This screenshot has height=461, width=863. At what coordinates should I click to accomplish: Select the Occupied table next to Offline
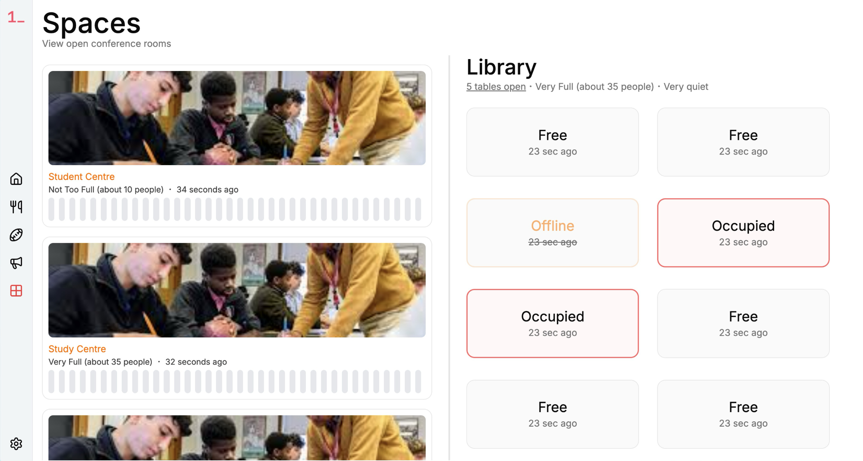pyautogui.click(x=743, y=233)
